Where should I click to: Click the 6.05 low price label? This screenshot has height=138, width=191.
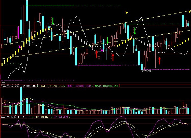pyautogui.click(x=148, y=71)
